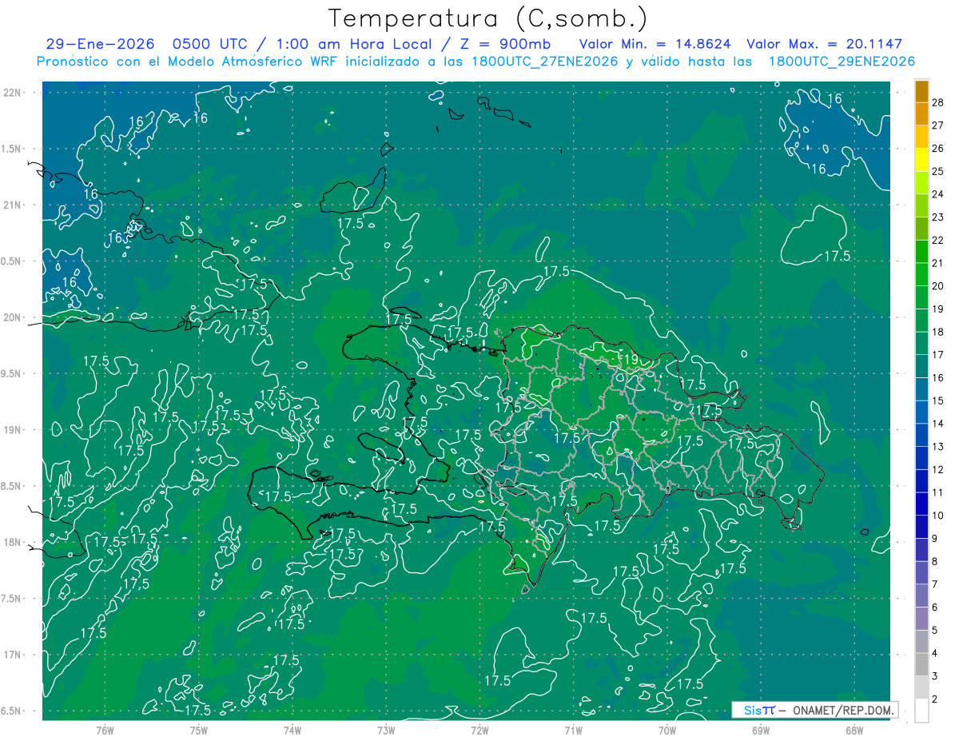Click the legend value 17
959x741 pixels.
[938, 354]
